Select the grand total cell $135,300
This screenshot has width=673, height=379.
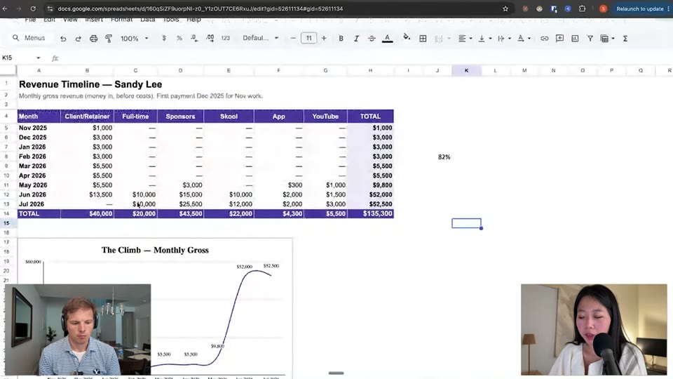(370, 213)
